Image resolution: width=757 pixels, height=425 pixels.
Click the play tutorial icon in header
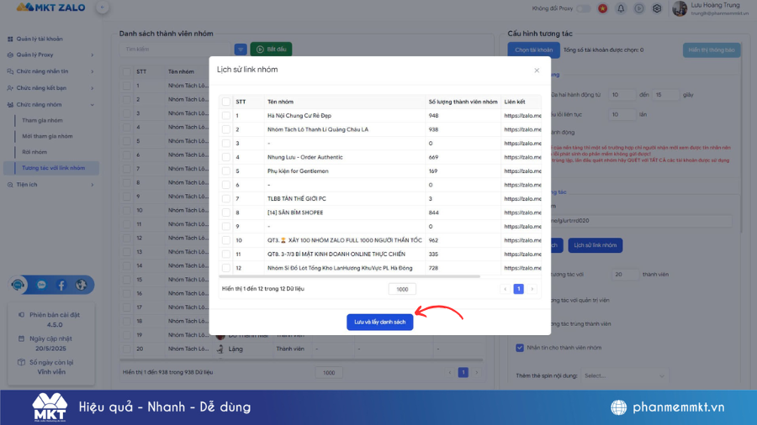638,8
